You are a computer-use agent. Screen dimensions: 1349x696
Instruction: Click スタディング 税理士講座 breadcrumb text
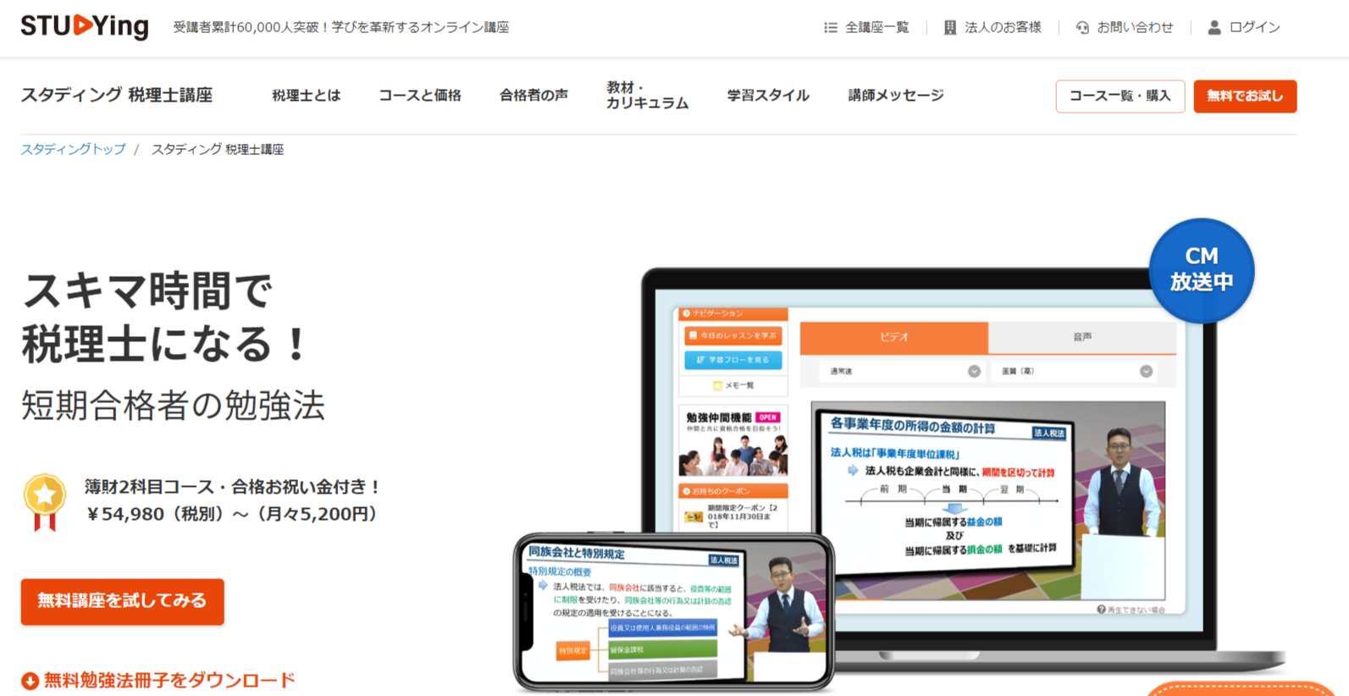click(218, 149)
